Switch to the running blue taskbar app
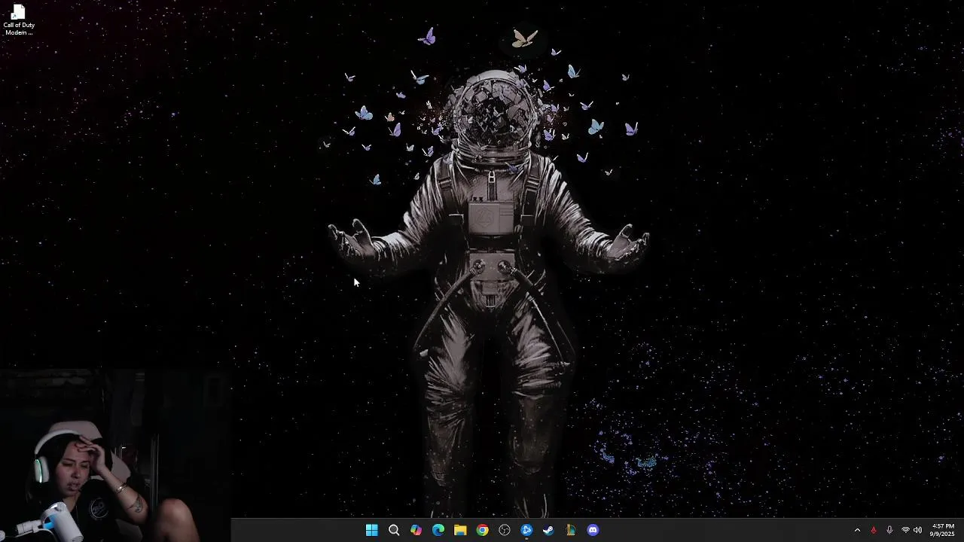 (x=526, y=530)
